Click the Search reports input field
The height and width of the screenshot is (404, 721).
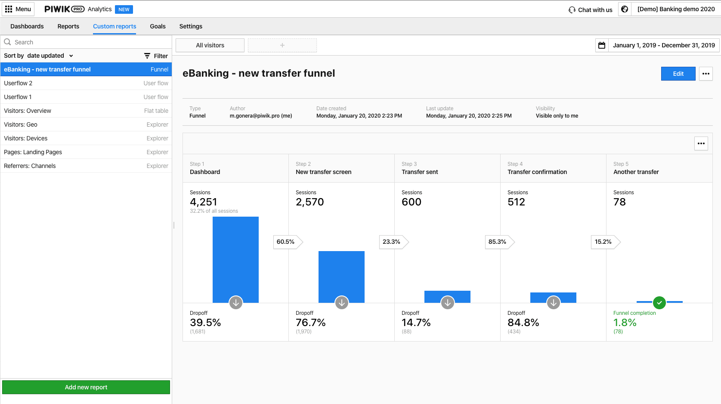coord(86,42)
